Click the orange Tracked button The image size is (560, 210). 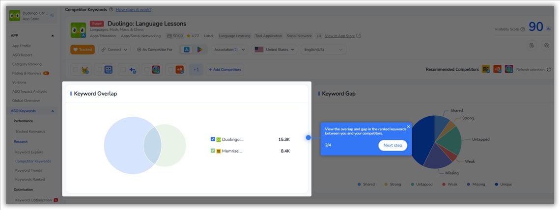tap(83, 50)
